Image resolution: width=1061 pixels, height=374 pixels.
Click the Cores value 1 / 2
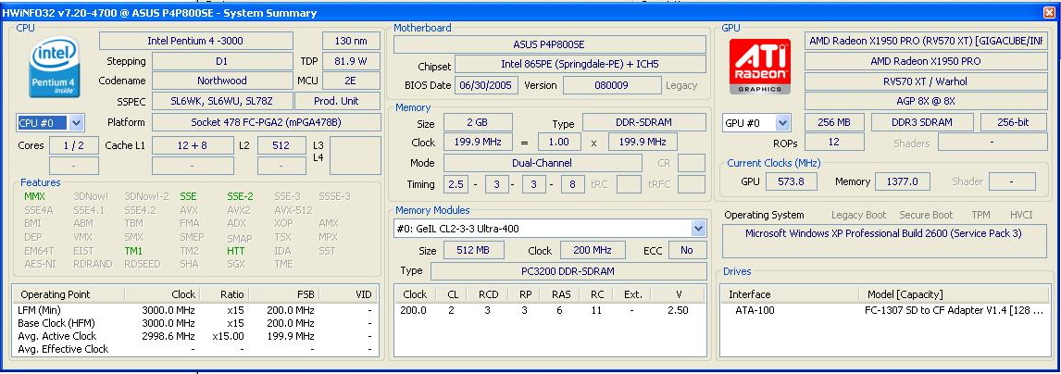73,145
